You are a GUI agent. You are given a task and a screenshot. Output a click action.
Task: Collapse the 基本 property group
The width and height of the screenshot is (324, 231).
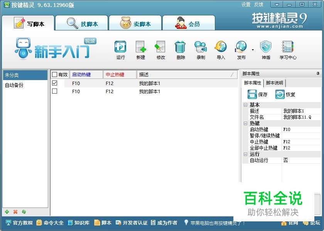point(245,105)
